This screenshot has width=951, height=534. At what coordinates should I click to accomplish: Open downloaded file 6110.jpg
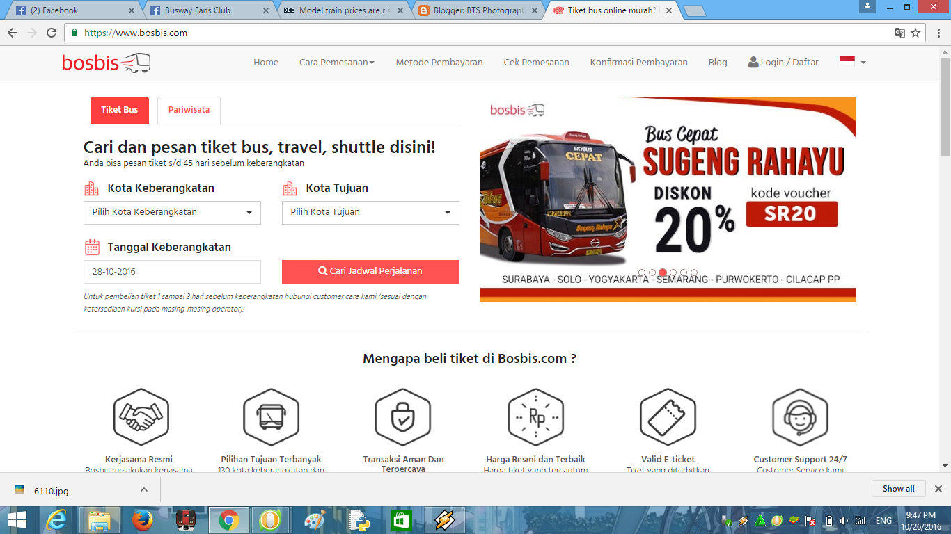coord(51,489)
